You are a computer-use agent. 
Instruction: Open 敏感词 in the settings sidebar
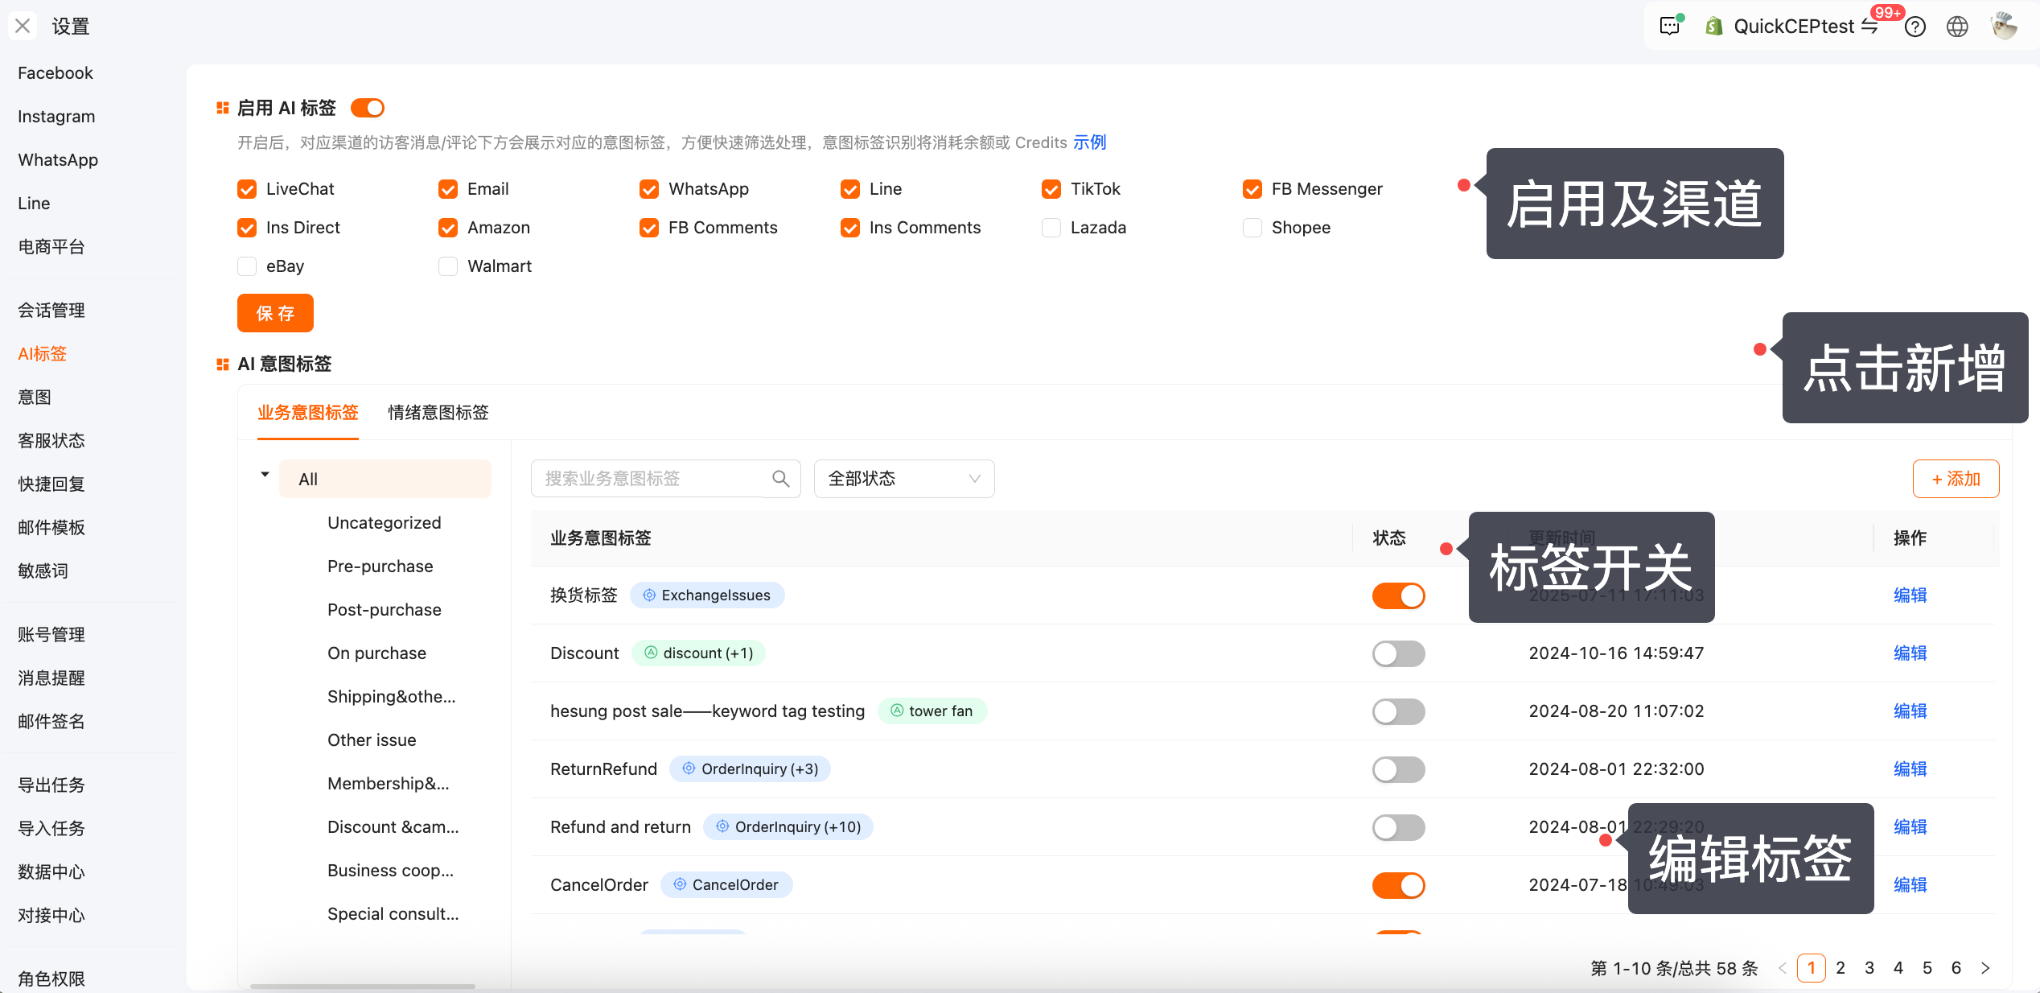tap(43, 571)
